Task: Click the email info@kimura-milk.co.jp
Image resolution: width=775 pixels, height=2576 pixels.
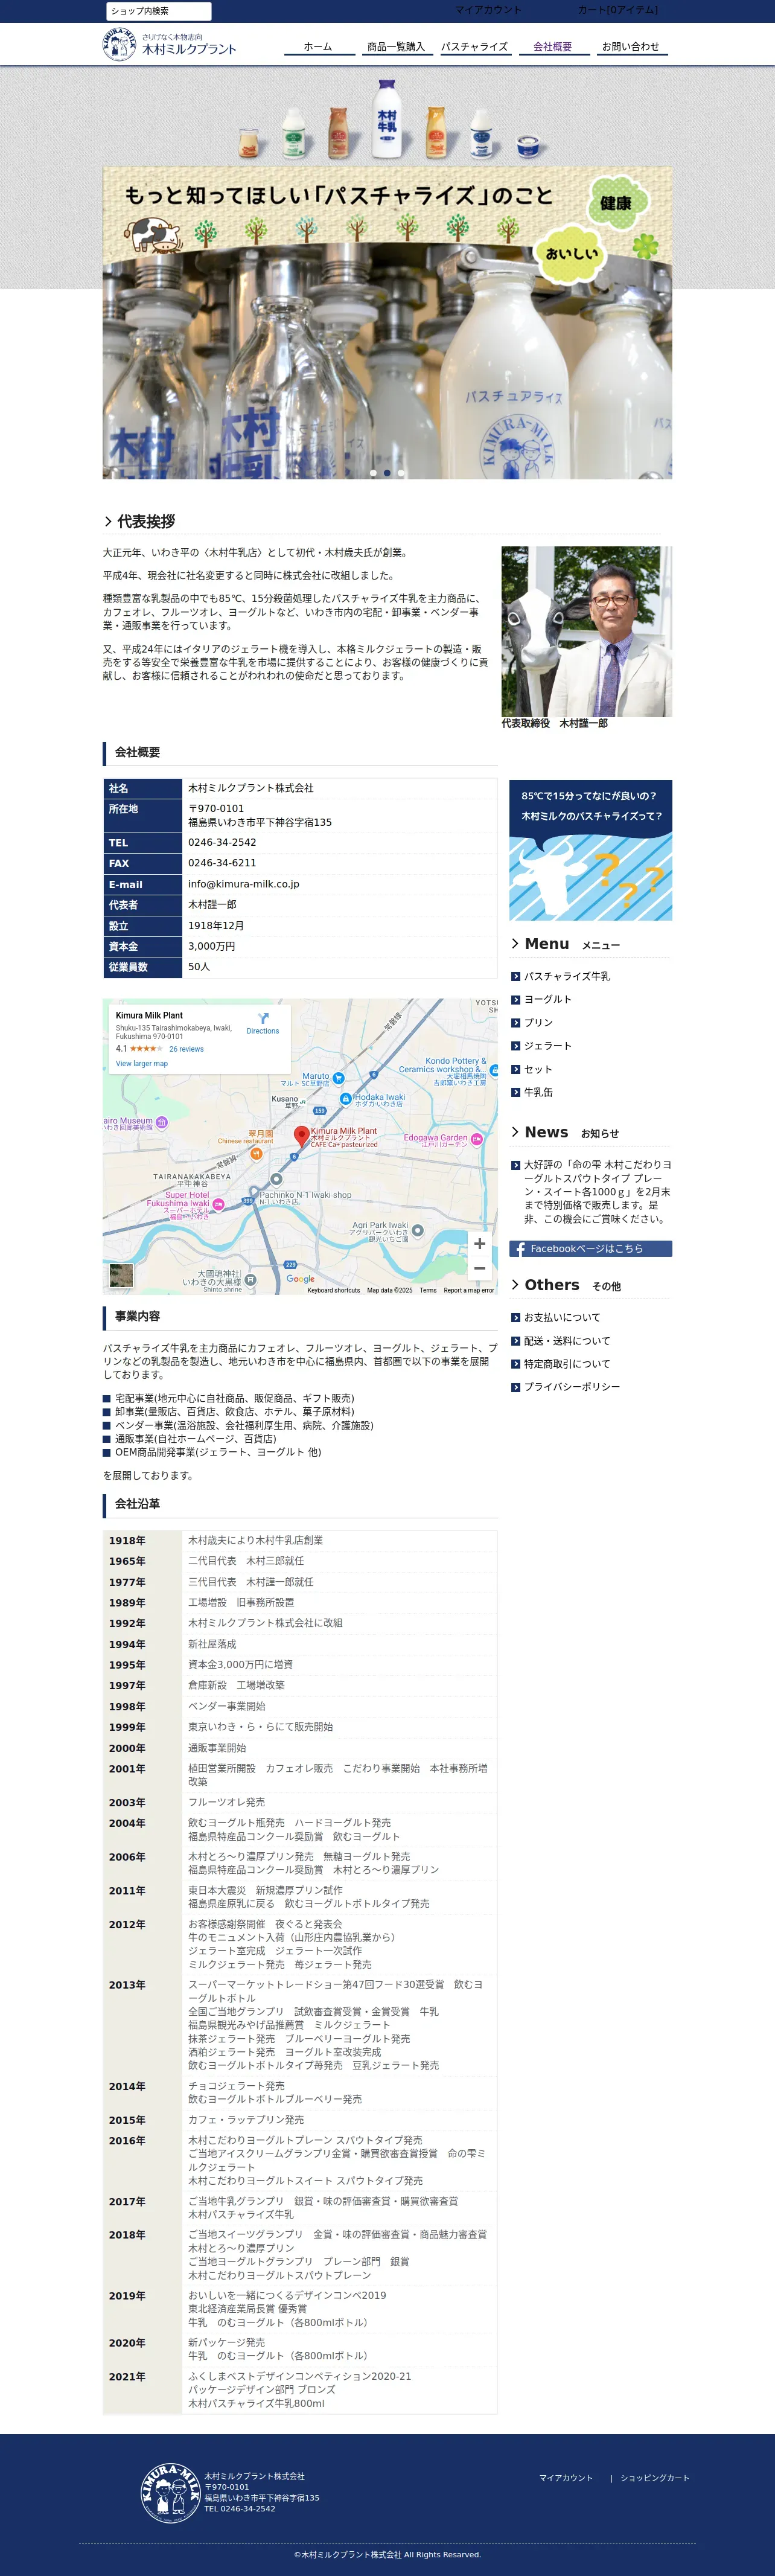Action: click(x=244, y=884)
